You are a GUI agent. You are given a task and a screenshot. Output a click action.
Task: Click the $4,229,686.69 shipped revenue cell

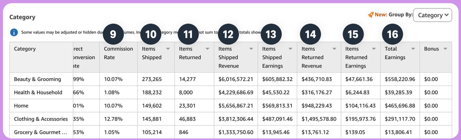coord(236,92)
